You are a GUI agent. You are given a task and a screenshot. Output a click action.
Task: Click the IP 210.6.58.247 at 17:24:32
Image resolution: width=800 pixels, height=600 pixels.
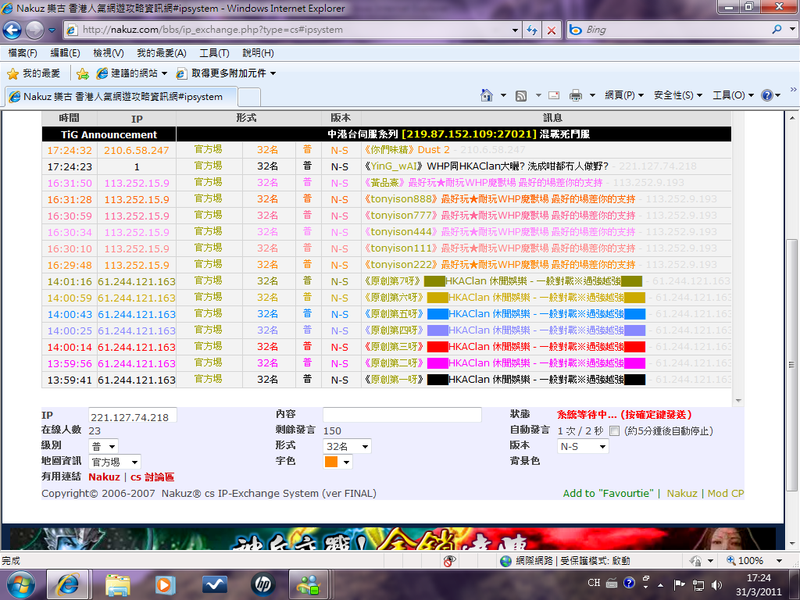[137, 151]
